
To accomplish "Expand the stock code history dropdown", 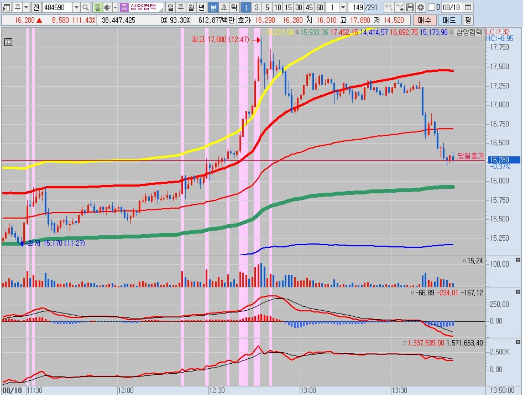I will click(x=76, y=7).
